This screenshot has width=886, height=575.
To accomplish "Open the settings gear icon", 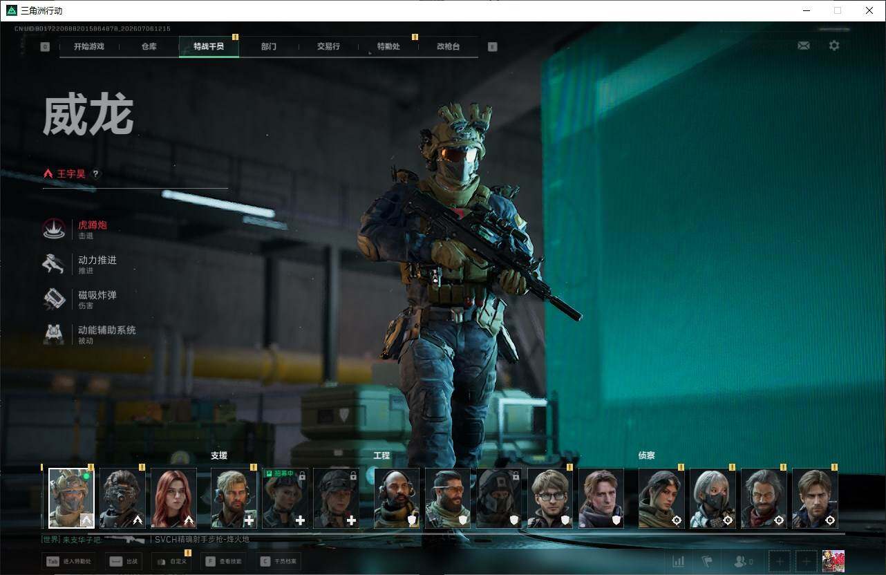I will point(834,46).
